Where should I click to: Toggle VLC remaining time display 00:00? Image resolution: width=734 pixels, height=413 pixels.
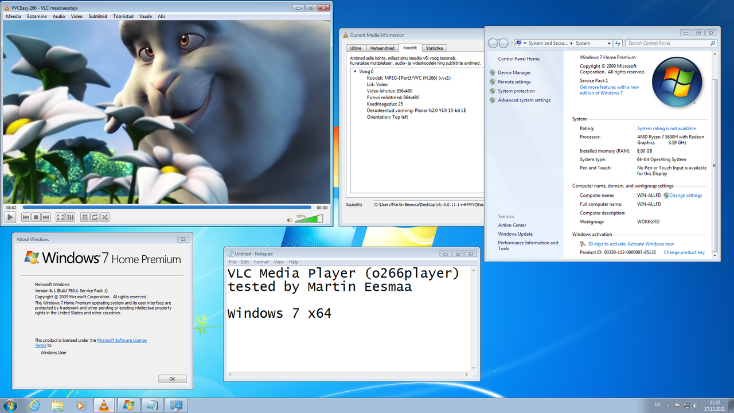click(322, 208)
